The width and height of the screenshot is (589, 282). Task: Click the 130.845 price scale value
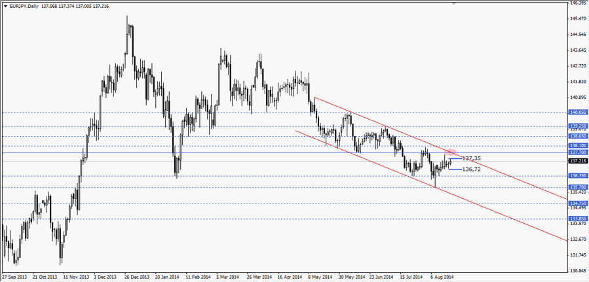[x=579, y=270]
